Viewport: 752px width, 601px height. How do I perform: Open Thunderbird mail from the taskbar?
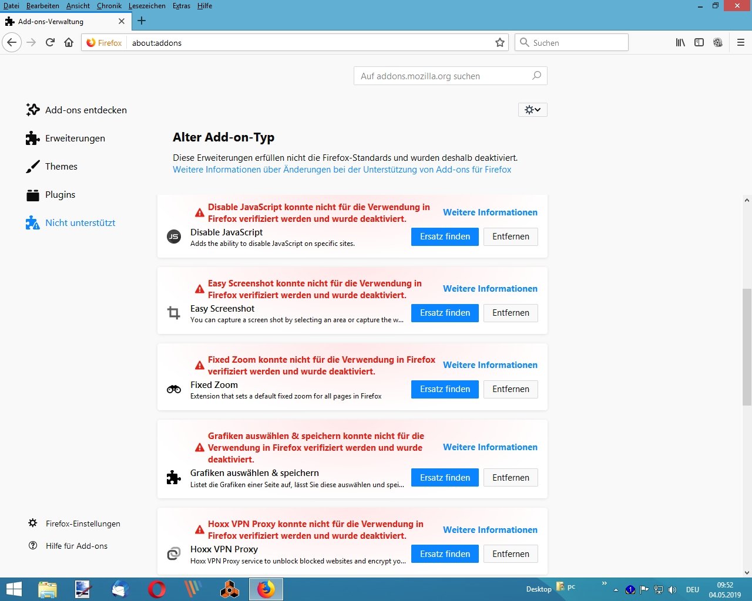(120, 589)
